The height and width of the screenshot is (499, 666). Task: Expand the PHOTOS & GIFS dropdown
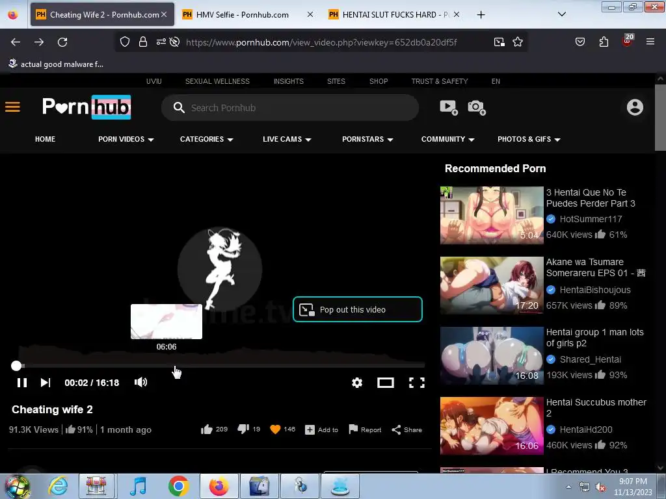click(x=529, y=139)
